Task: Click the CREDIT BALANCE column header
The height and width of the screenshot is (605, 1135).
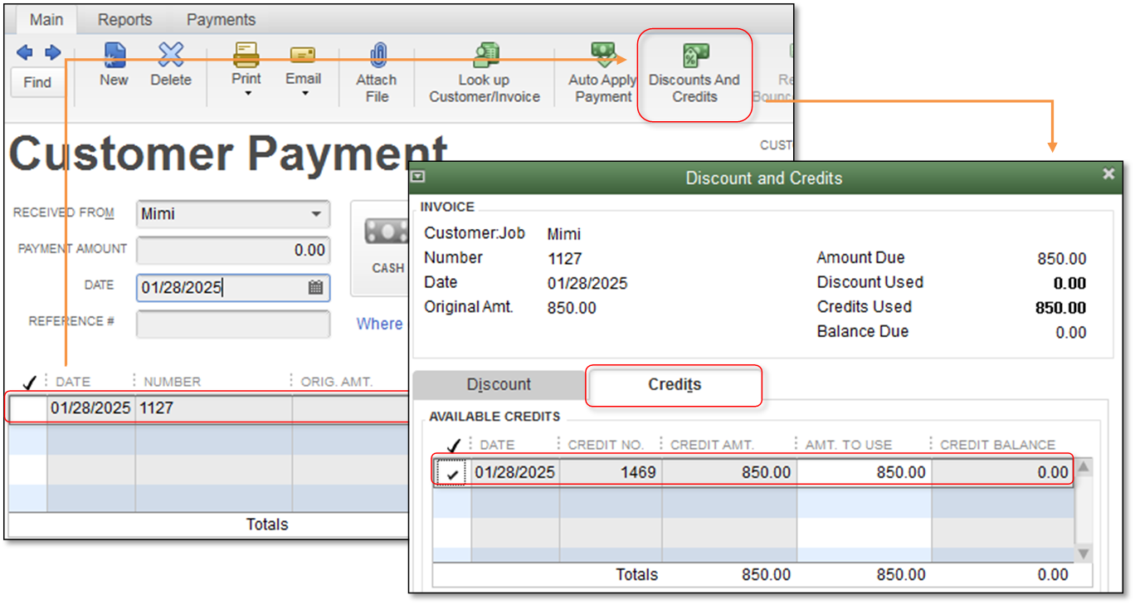Action: point(997,445)
